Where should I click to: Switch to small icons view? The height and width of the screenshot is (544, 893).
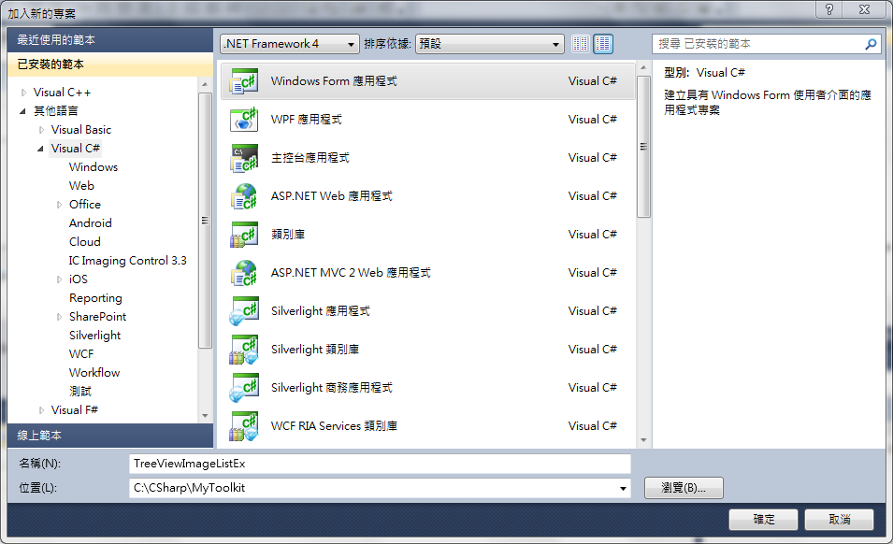point(581,44)
